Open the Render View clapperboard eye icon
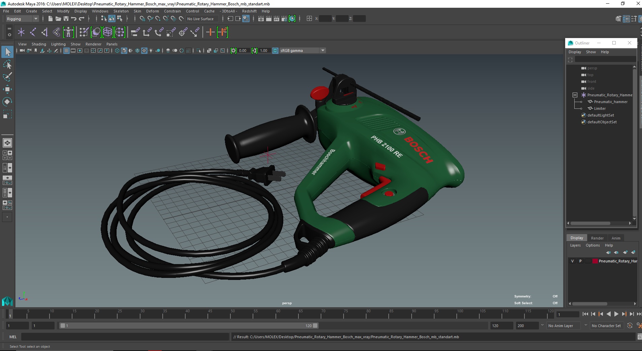This screenshot has height=351, width=642. coord(261,19)
